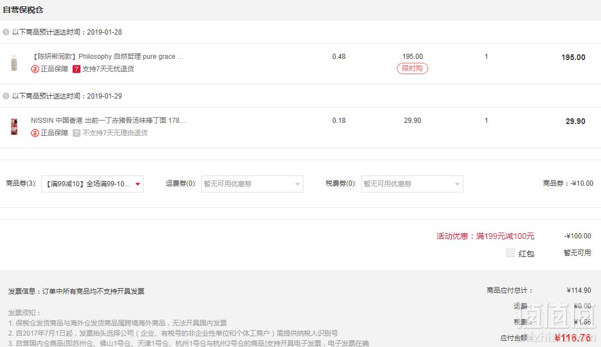The width and height of the screenshot is (601, 347).
Task: Click the 暂无可用 text beside 红包
Action: click(577, 253)
